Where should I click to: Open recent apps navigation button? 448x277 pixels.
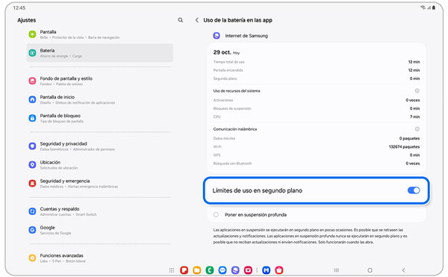tap(337, 270)
